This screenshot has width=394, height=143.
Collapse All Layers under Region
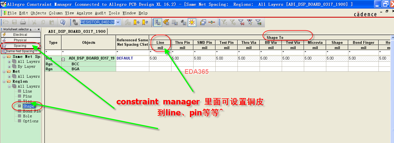coord(9,87)
